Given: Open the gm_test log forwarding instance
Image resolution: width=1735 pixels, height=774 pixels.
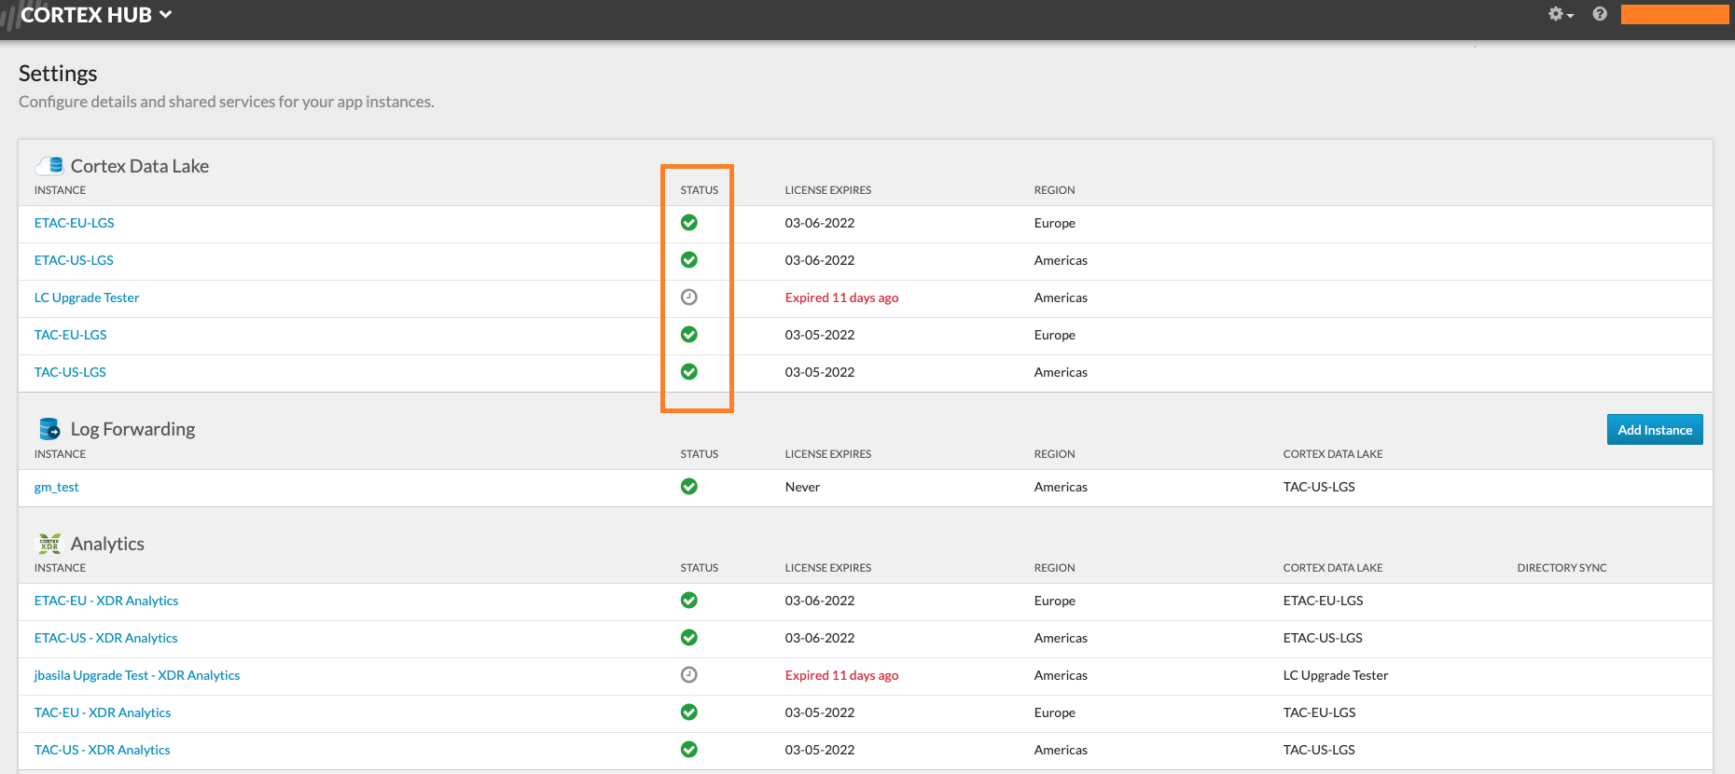Looking at the screenshot, I should (x=57, y=487).
